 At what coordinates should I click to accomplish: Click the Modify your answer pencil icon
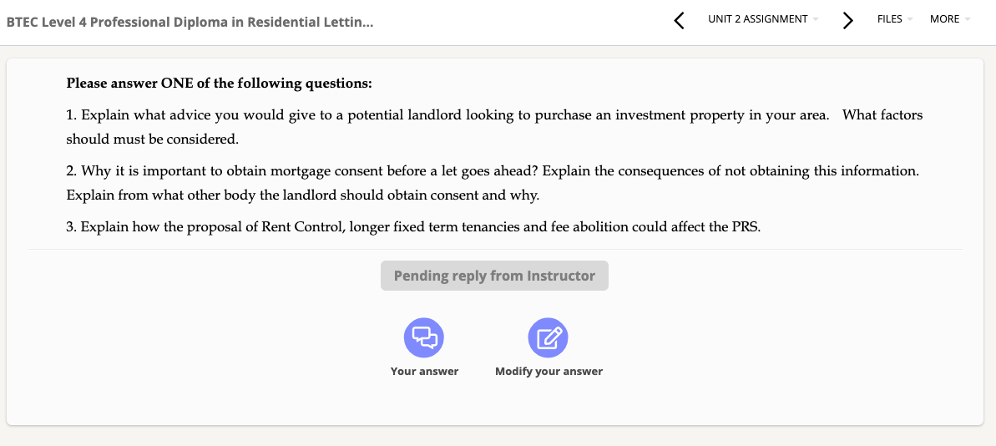[549, 337]
